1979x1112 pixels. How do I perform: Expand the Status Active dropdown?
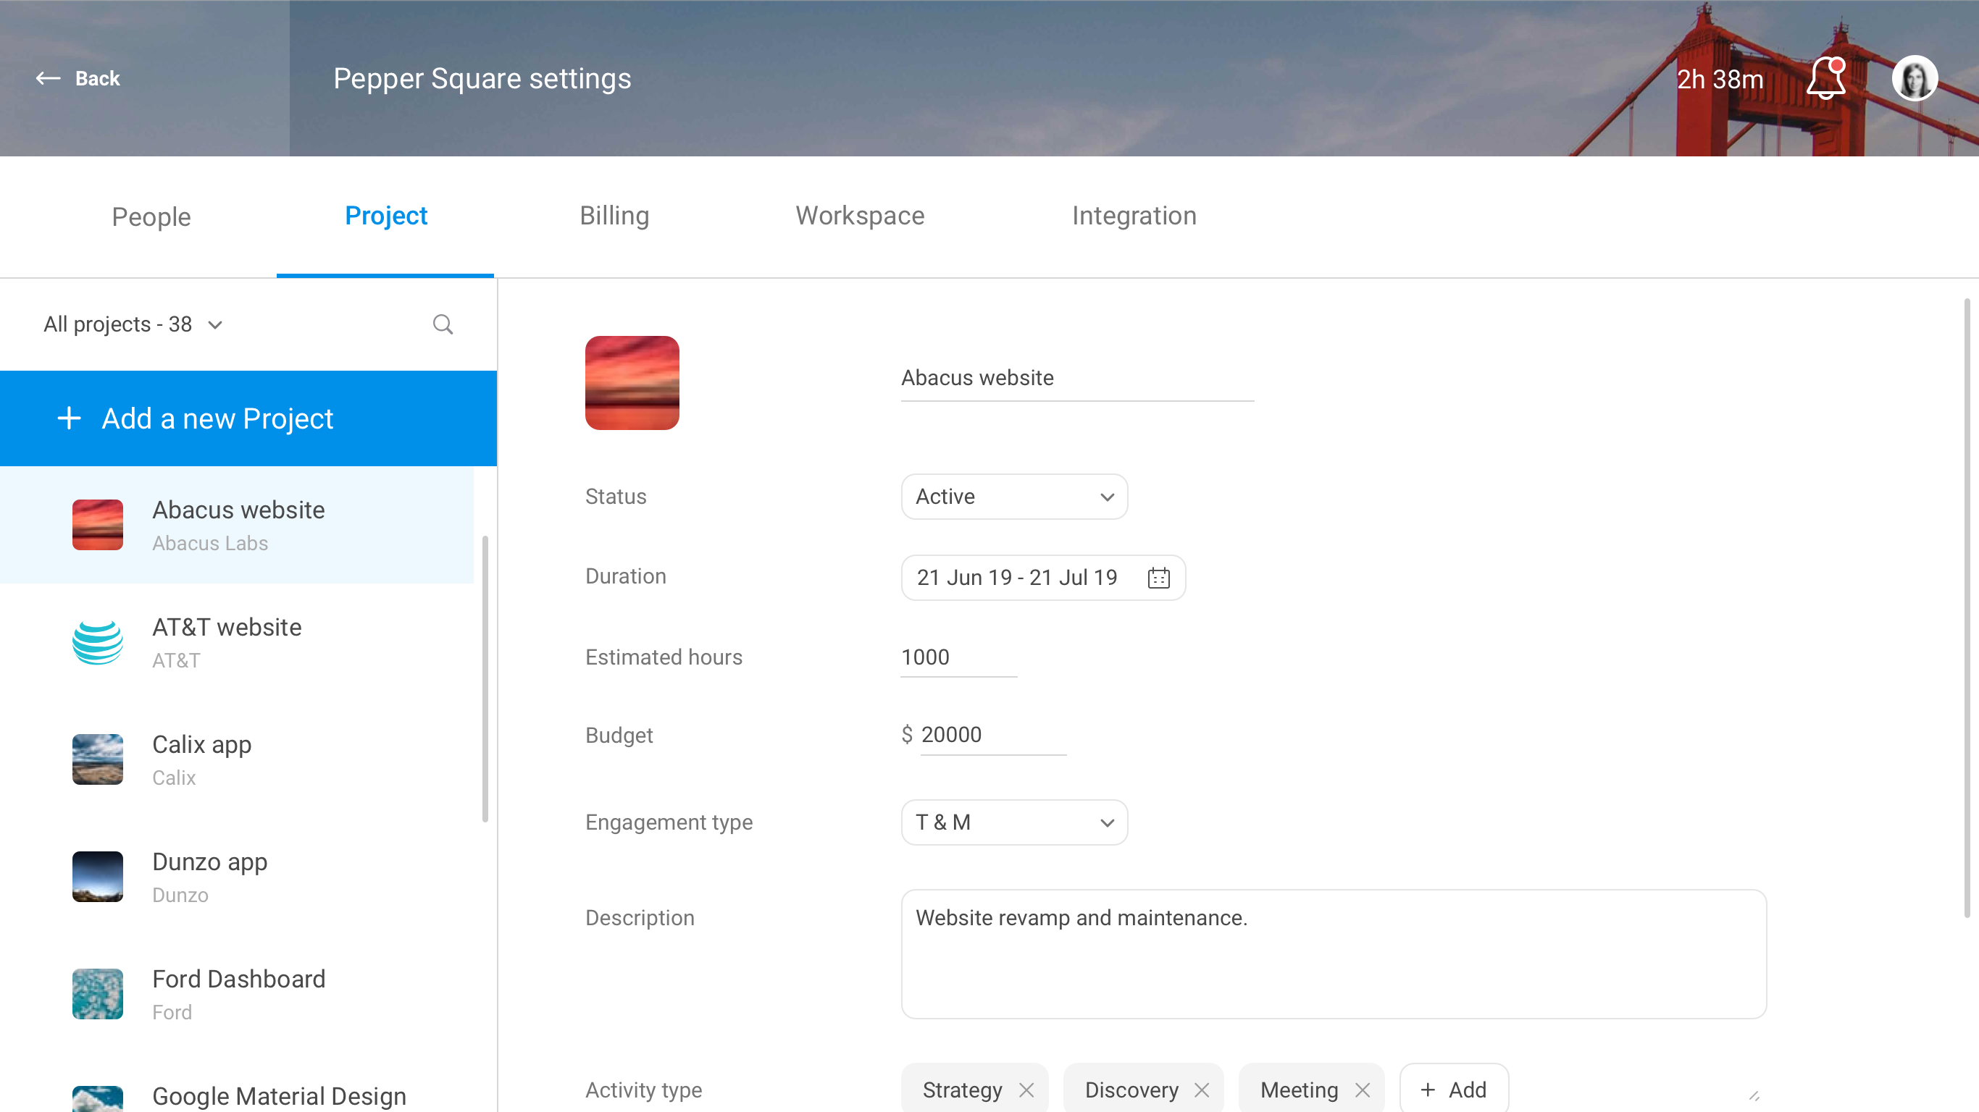[x=1014, y=497]
